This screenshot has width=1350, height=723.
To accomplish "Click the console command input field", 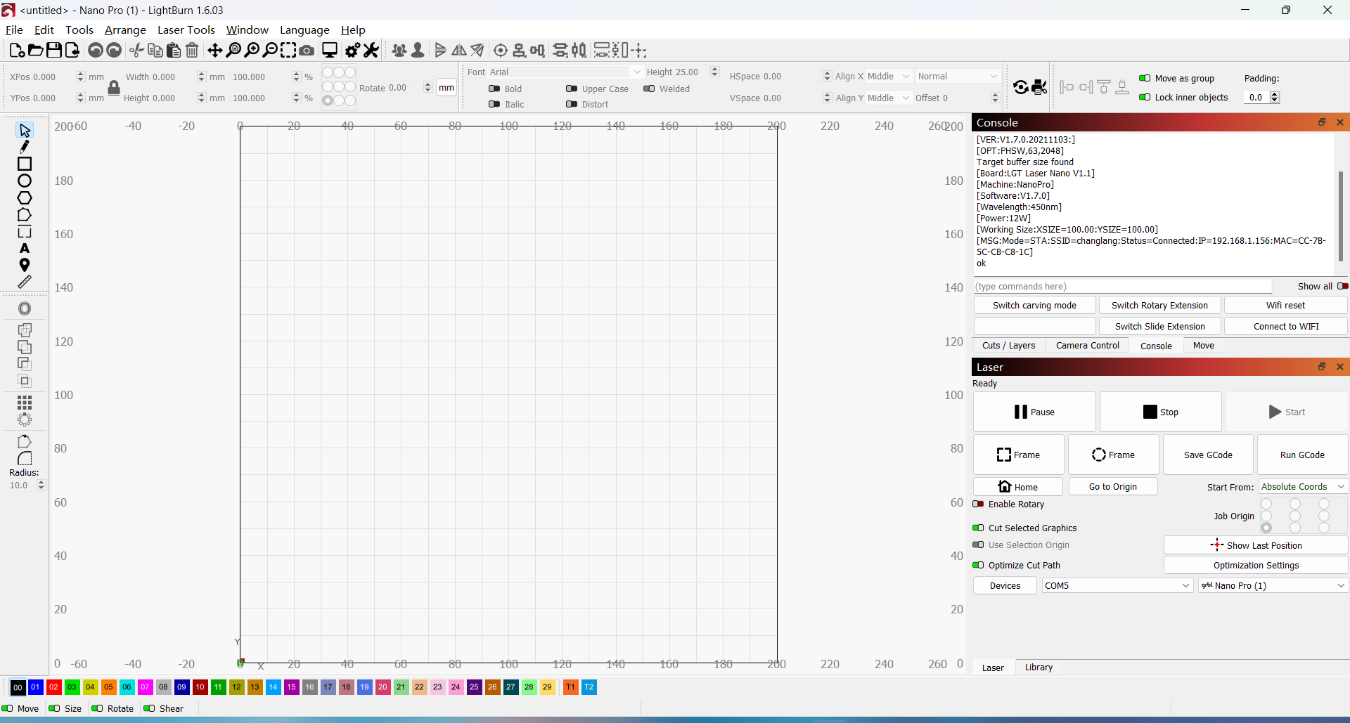I will pos(1121,286).
